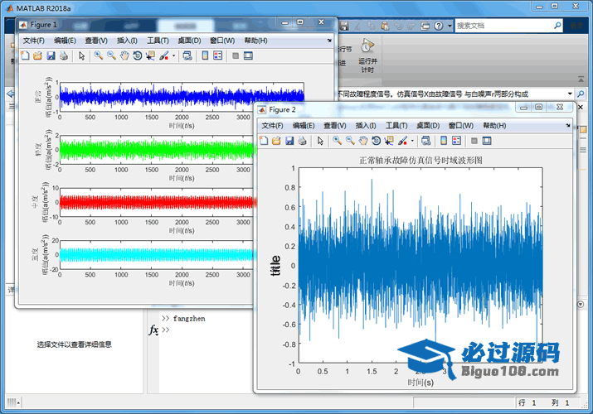Click the 搜索文档 search field in MATLAB
Screen dimensions: 593x414
pos(504,26)
